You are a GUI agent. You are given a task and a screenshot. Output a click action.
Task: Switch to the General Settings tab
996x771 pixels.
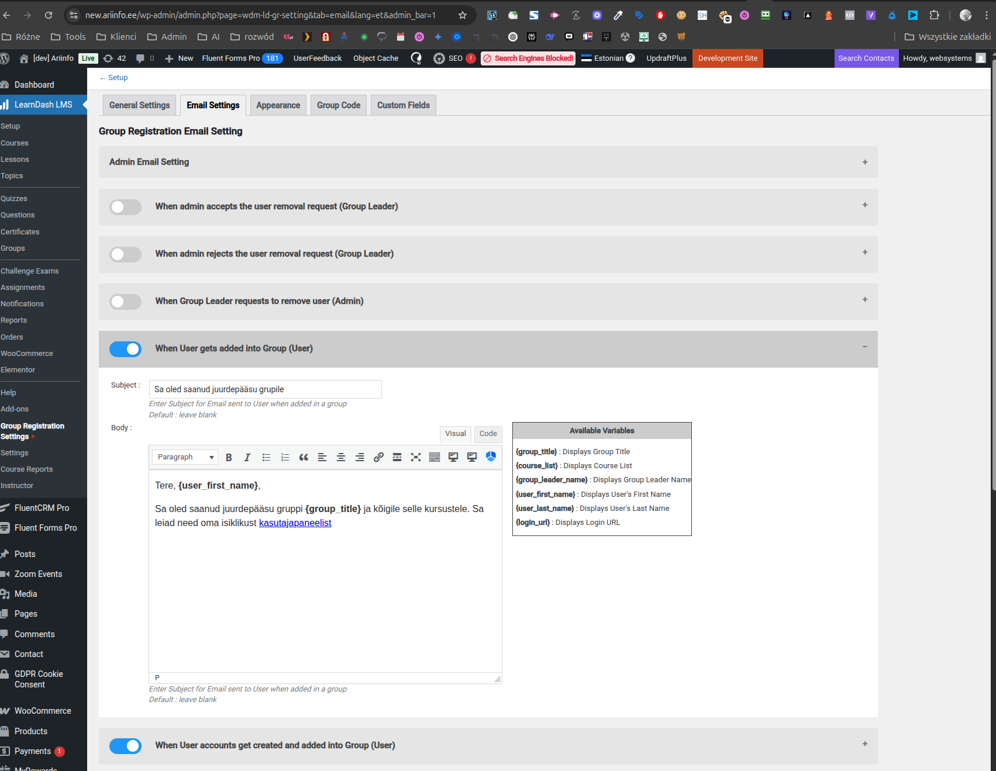(x=139, y=105)
